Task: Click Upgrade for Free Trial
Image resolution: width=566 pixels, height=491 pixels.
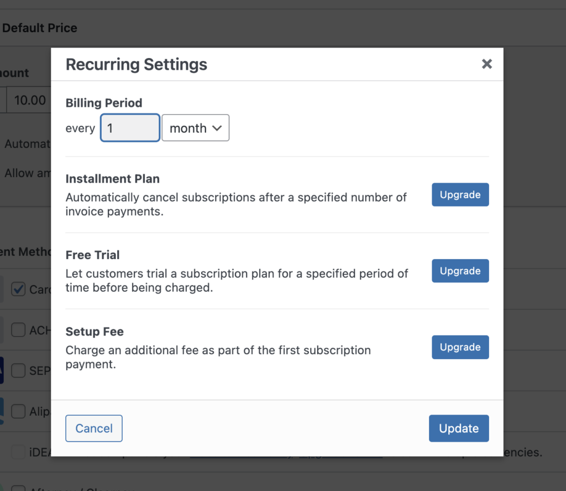Action: coord(460,271)
